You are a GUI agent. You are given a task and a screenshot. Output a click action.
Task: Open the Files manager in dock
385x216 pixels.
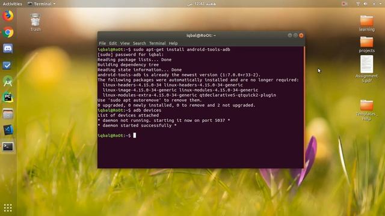[x=8, y=114]
